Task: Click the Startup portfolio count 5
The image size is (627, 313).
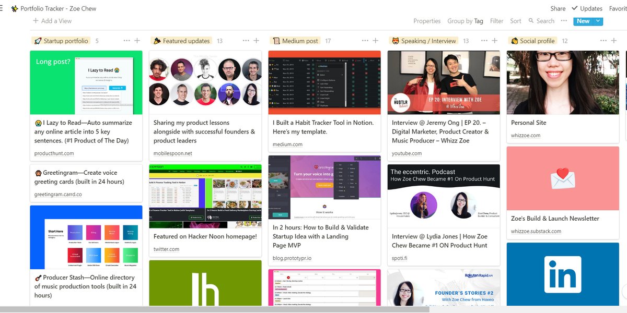Action: [97, 41]
